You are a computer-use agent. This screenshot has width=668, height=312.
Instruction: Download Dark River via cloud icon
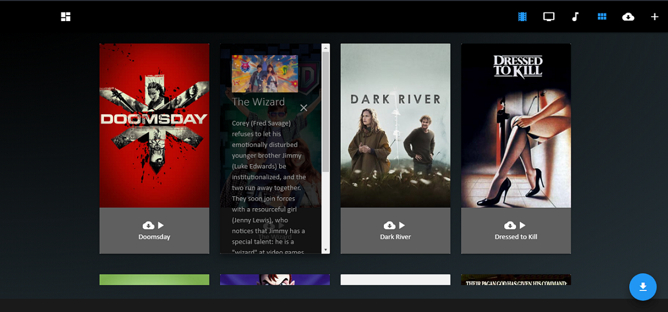point(389,225)
